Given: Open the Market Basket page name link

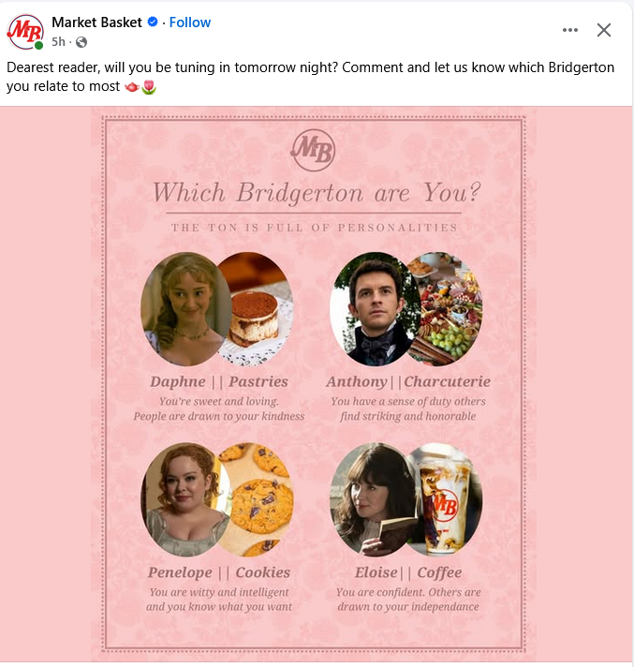Looking at the screenshot, I should click(x=97, y=22).
